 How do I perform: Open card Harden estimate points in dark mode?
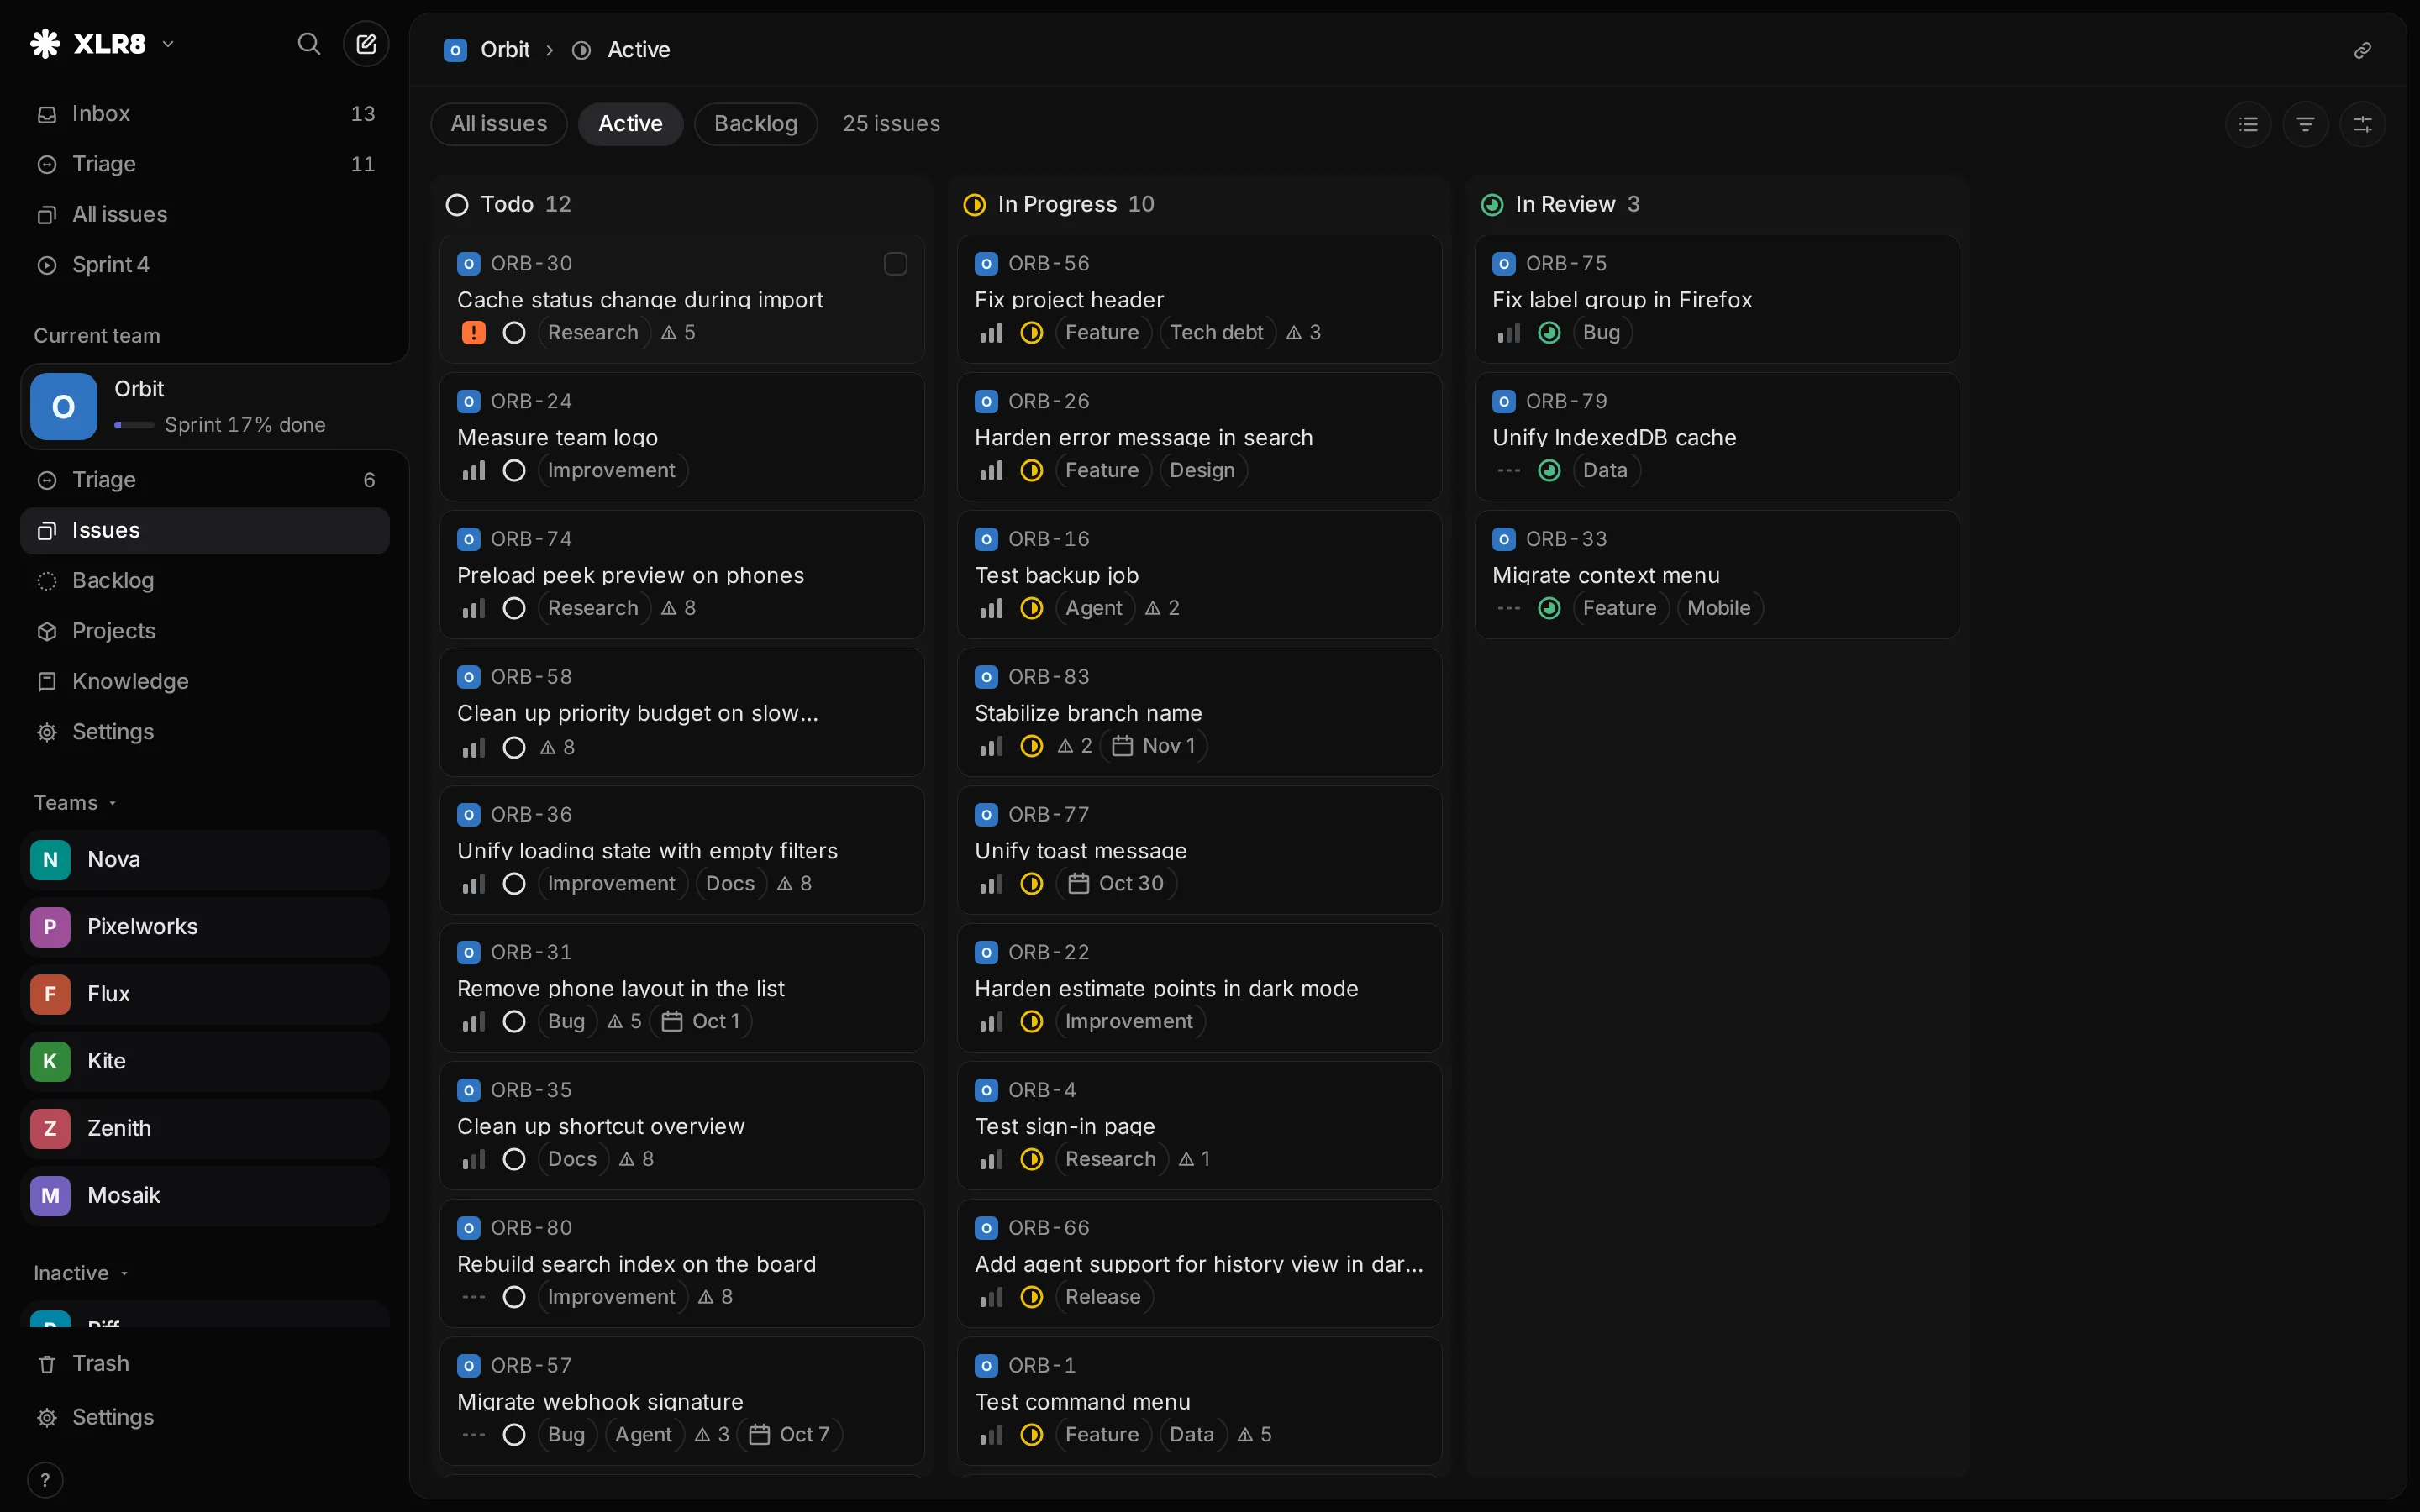coord(1199,988)
